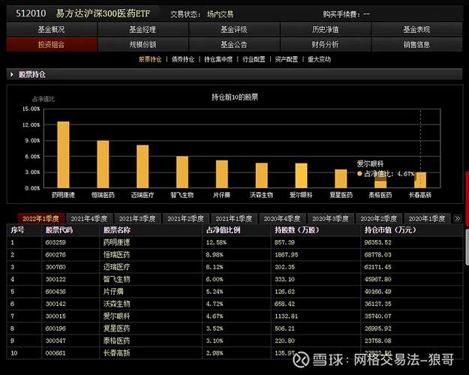
Task: Click the 12.58% value in row 1
Action: point(216,242)
